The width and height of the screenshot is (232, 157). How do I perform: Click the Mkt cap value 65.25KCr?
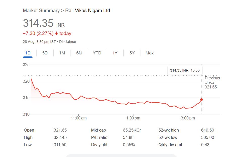[132, 130]
